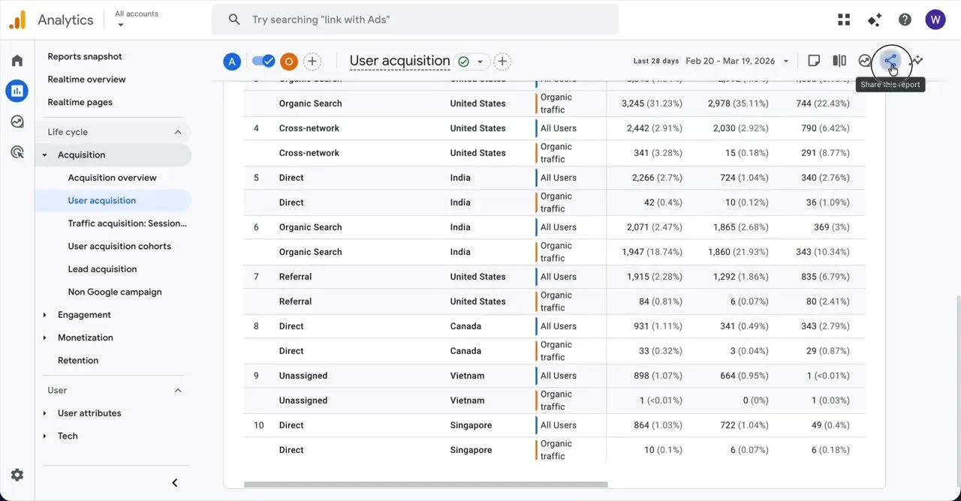Open Explore icon in left rail
The width and height of the screenshot is (961, 501).
click(x=17, y=121)
